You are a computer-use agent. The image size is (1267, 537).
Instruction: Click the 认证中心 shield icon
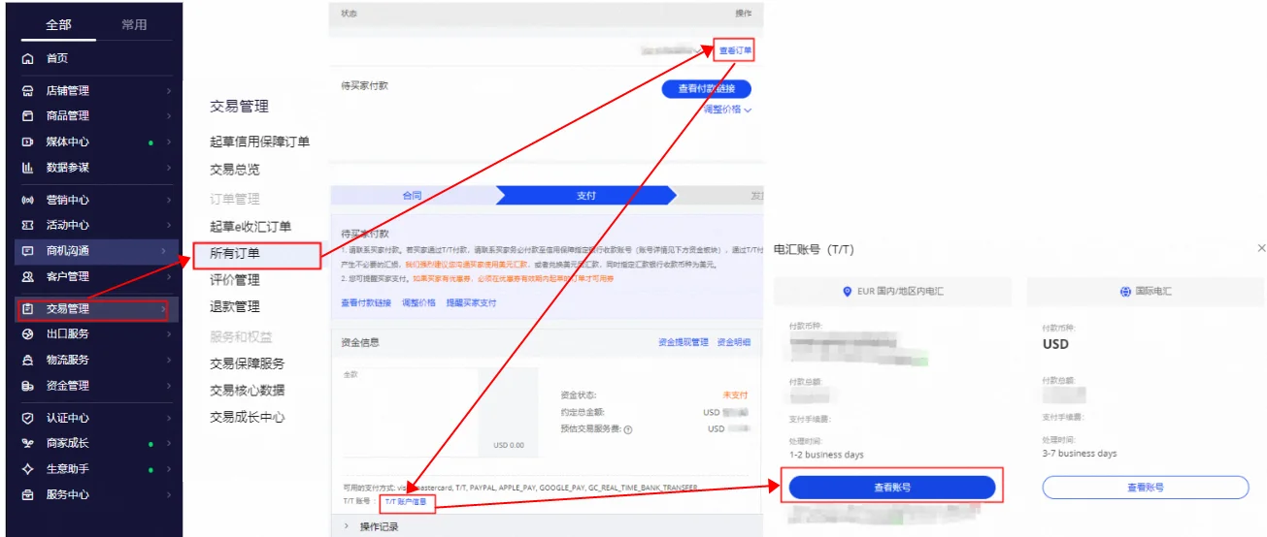27,419
